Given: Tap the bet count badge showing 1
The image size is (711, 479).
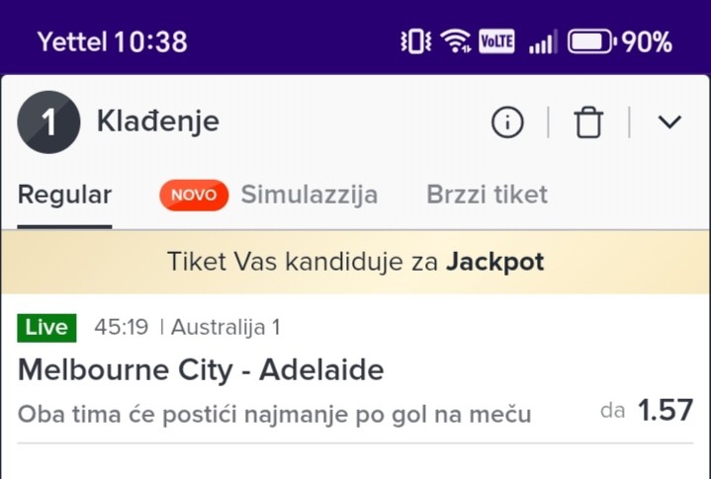Looking at the screenshot, I should click(x=48, y=122).
